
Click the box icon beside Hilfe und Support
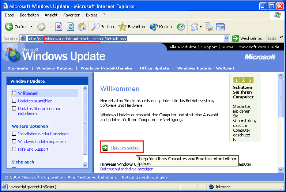[x=14, y=149]
